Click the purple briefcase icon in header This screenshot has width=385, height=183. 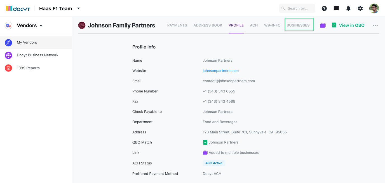pos(323,25)
